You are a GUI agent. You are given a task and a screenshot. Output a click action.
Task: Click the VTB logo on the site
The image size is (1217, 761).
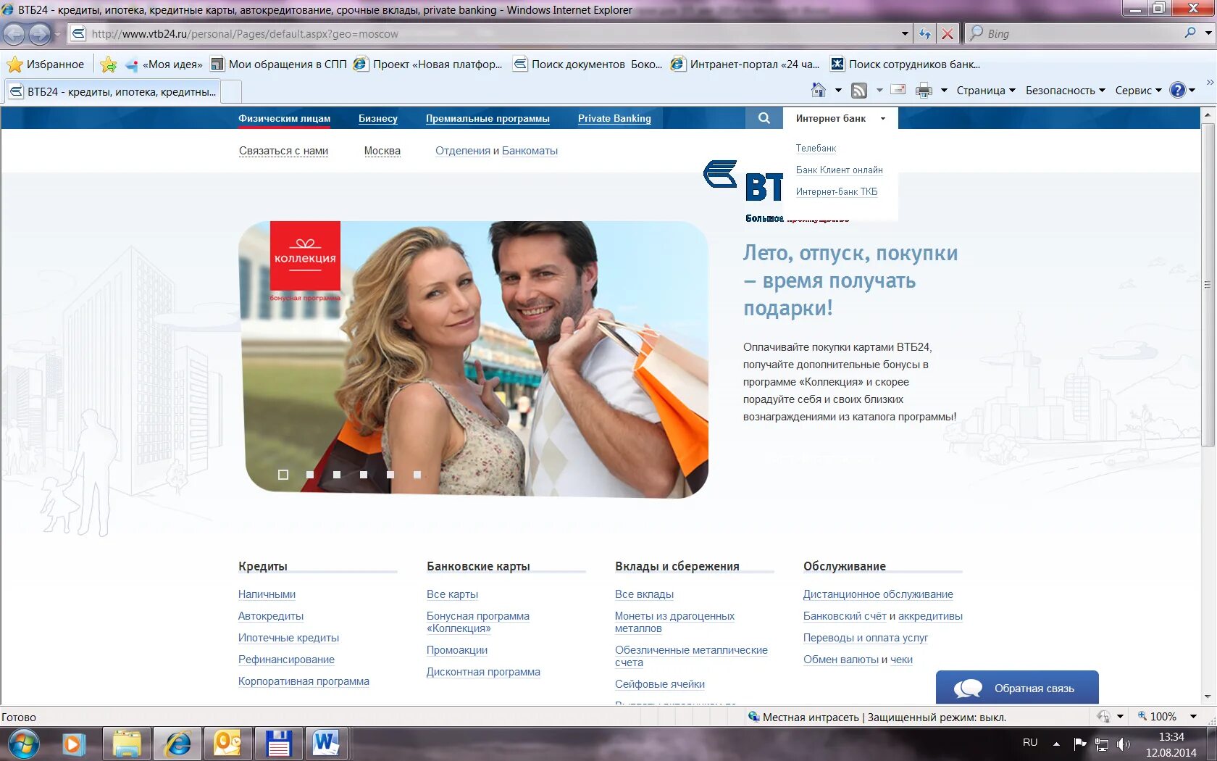[x=742, y=181]
